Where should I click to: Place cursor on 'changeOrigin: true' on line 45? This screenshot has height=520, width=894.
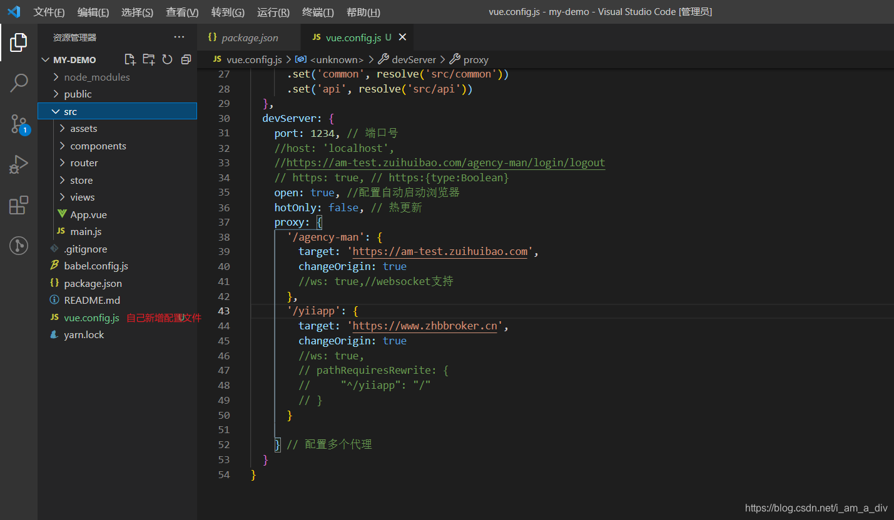[353, 341]
